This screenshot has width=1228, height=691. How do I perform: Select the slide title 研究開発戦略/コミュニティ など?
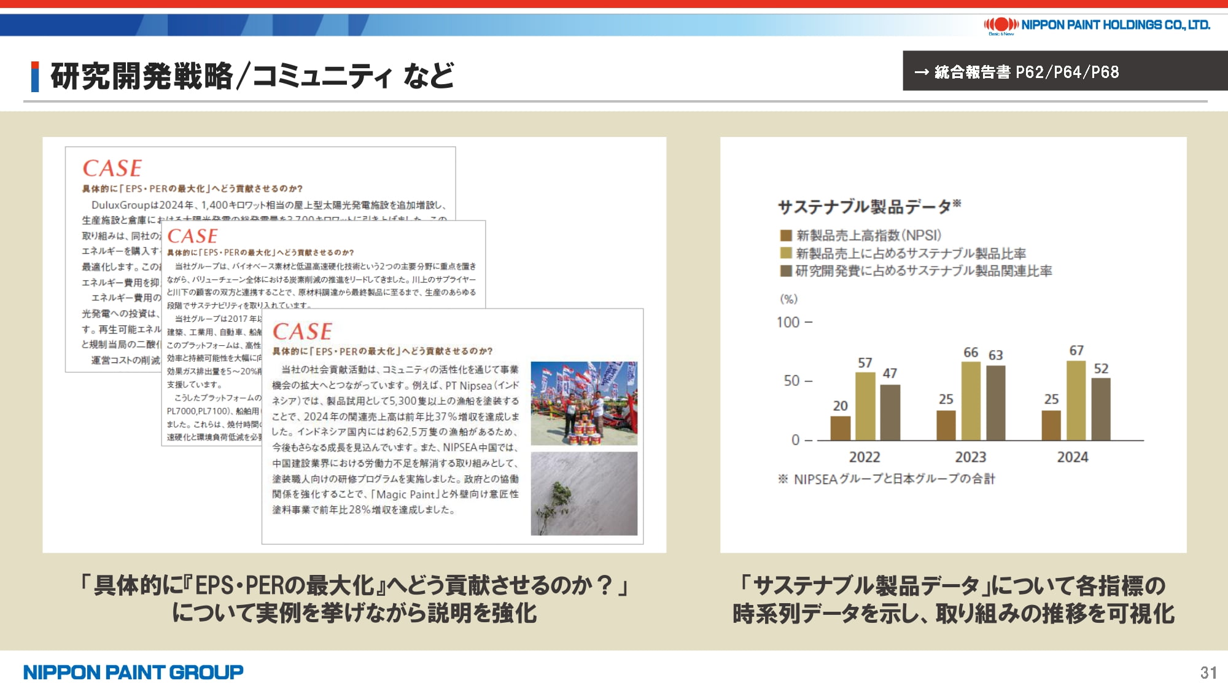[x=252, y=76]
